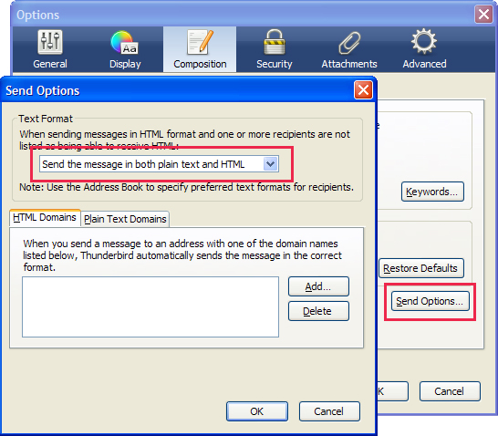Click the Composition notepad-and-pencil icon
The height and width of the screenshot is (436, 498).
[x=200, y=42]
